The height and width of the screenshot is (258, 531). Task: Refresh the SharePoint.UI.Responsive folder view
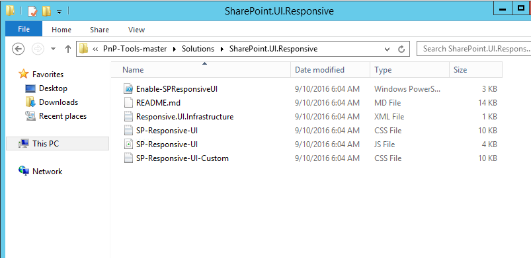click(401, 49)
